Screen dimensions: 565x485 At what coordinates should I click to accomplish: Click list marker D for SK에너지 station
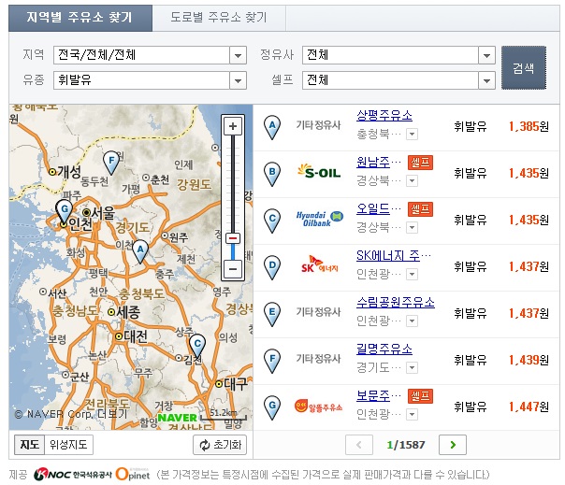[272, 267]
